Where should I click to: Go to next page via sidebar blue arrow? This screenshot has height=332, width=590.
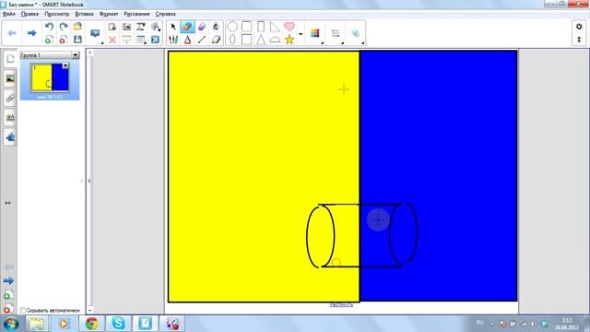[x=8, y=280]
